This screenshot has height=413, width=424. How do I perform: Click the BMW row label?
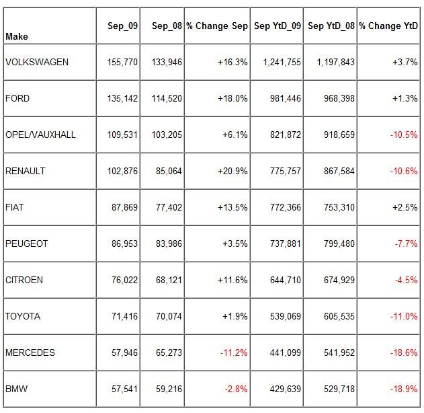15,389
